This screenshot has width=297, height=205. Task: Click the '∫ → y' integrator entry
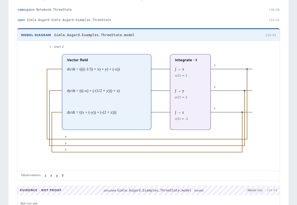(180, 91)
